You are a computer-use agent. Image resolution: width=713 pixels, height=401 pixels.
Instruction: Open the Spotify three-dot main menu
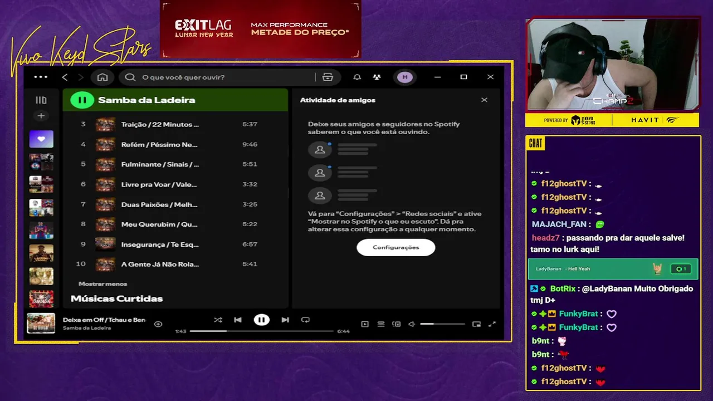pos(41,77)
